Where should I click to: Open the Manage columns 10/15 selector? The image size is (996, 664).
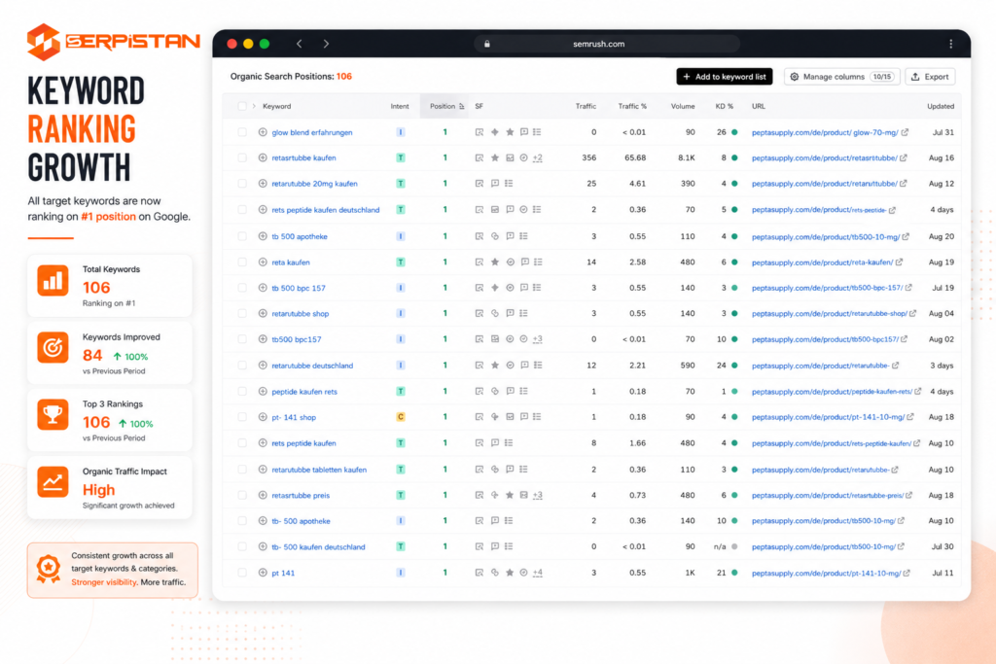point(841,76)
